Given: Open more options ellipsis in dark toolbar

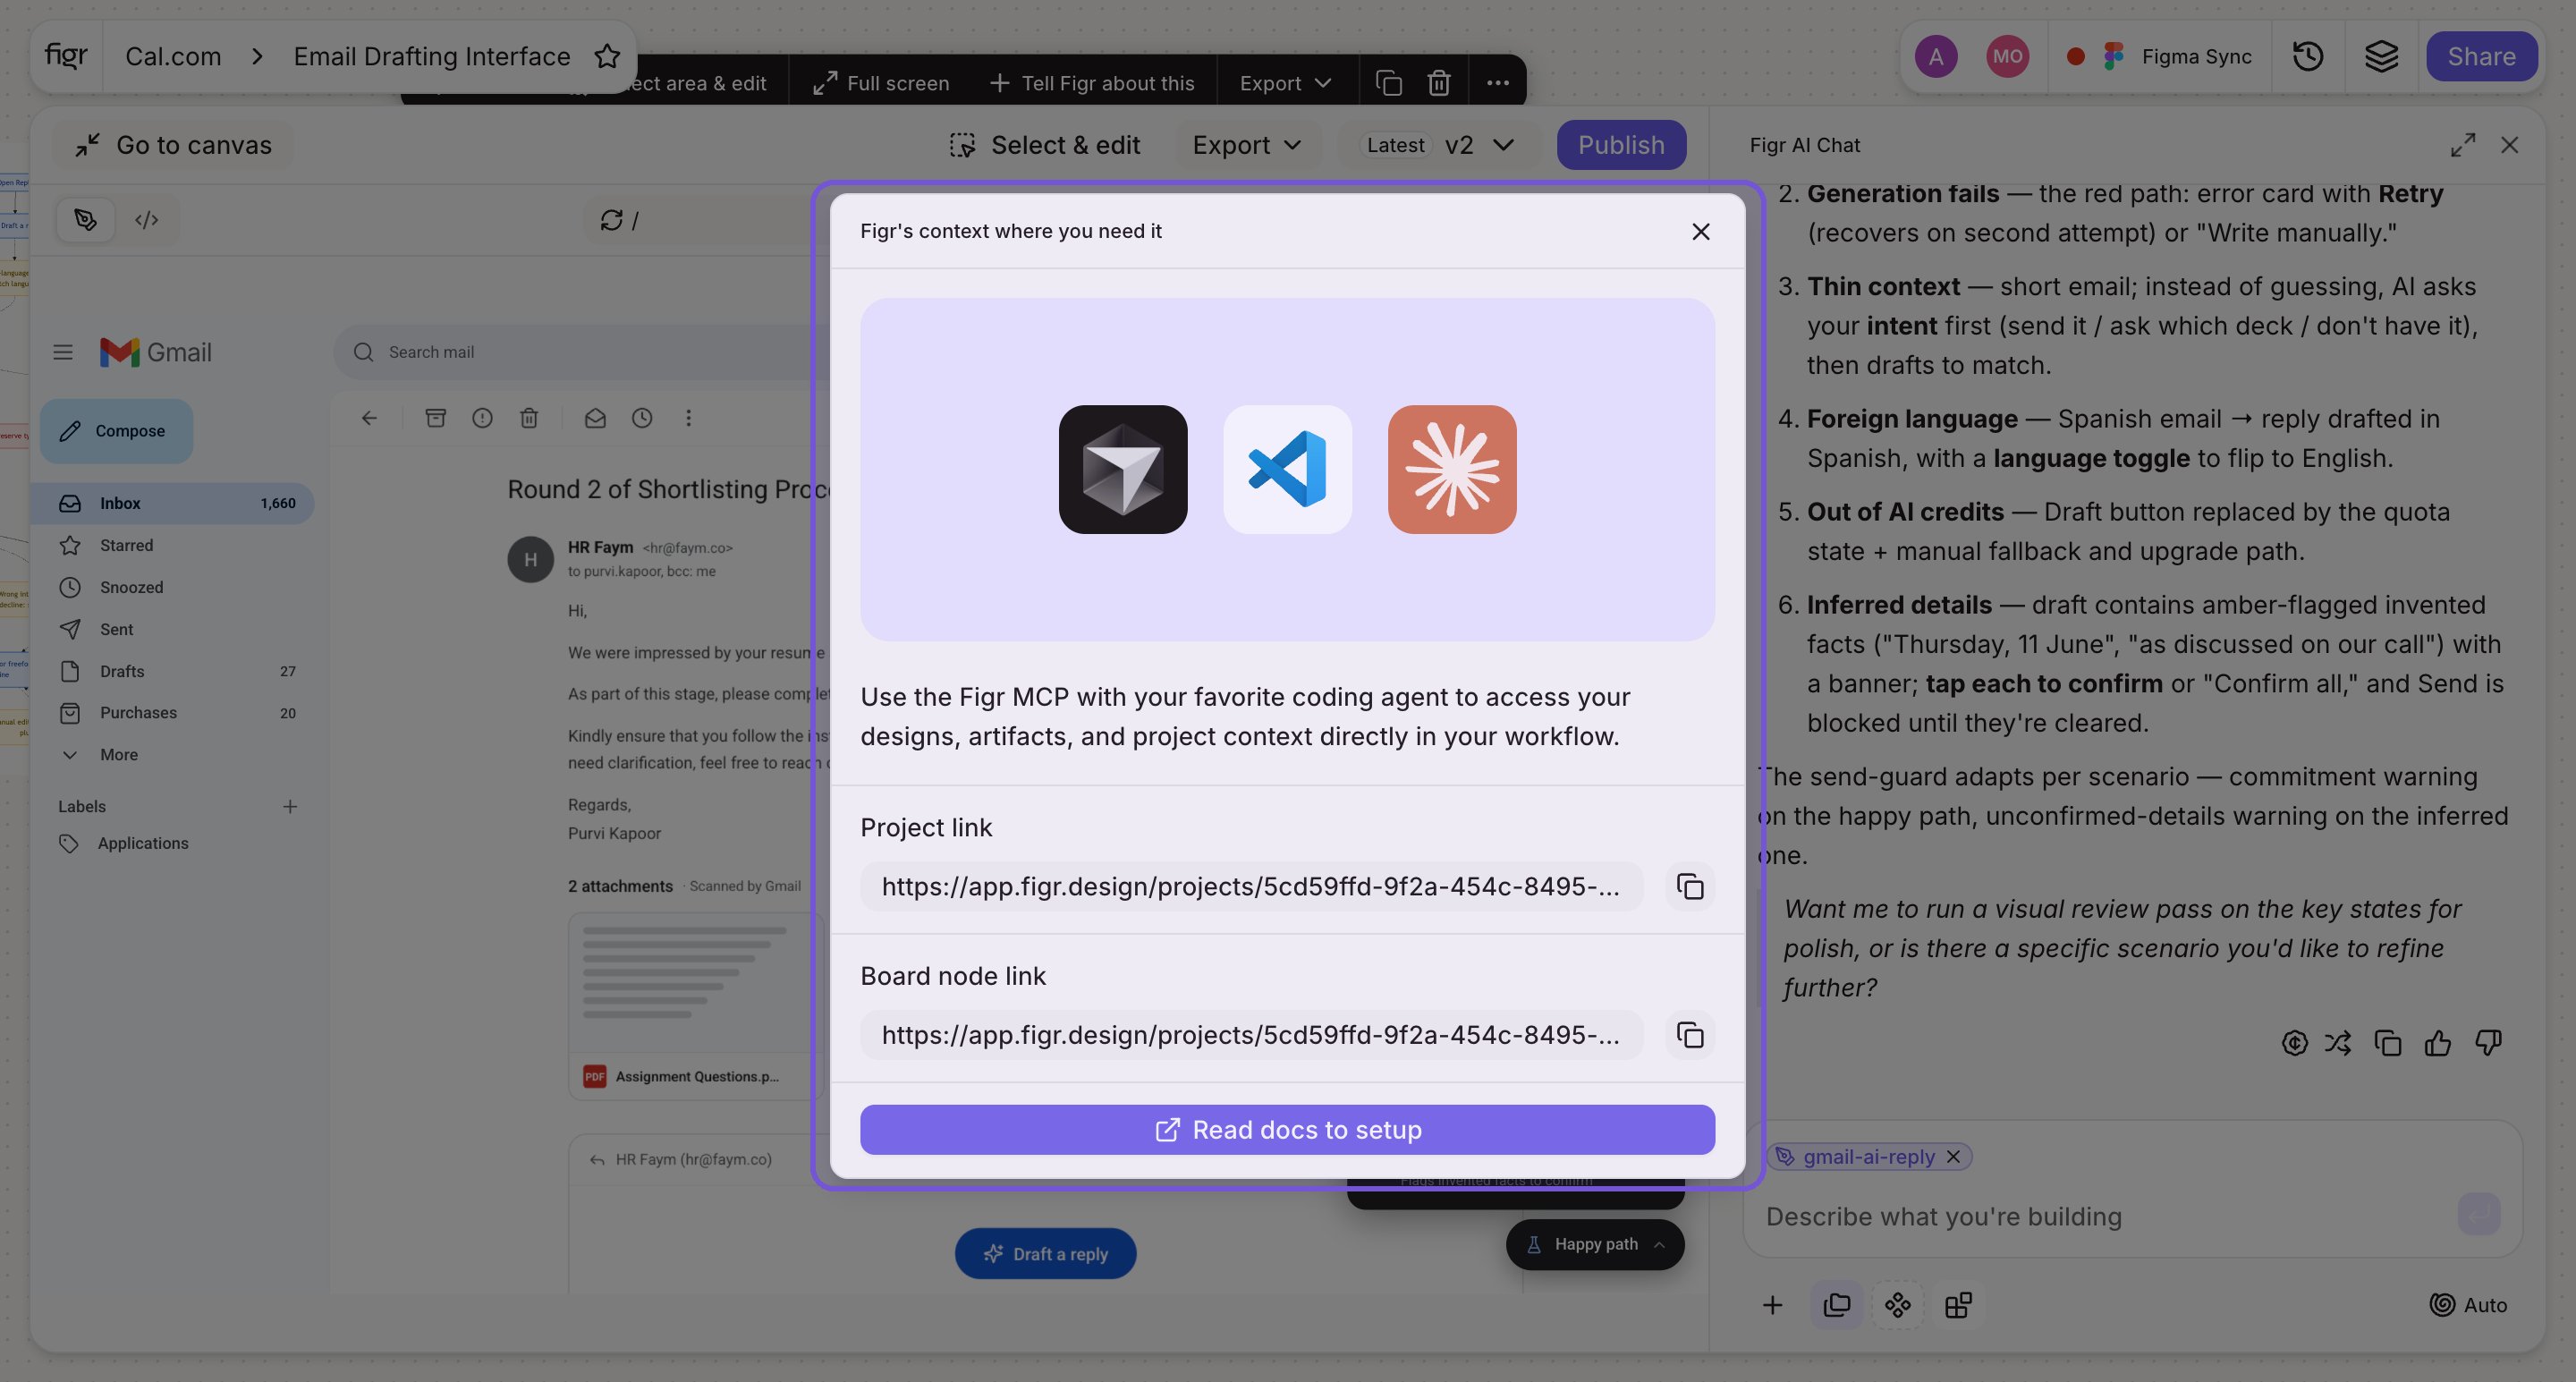Looking at the screenshot, I should coord(1497,83).
